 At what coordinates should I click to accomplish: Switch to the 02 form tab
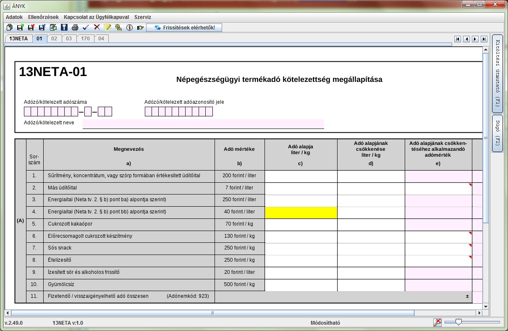54,39
